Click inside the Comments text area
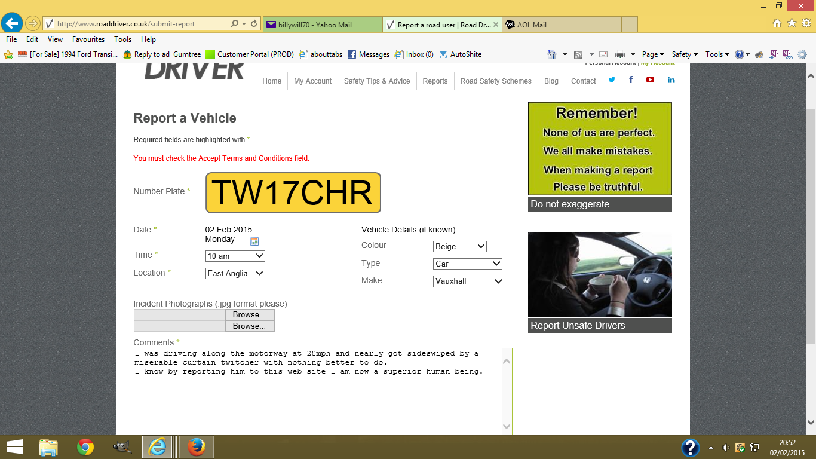Viewport: 816px width, 459px height. (x=323, y=391)
